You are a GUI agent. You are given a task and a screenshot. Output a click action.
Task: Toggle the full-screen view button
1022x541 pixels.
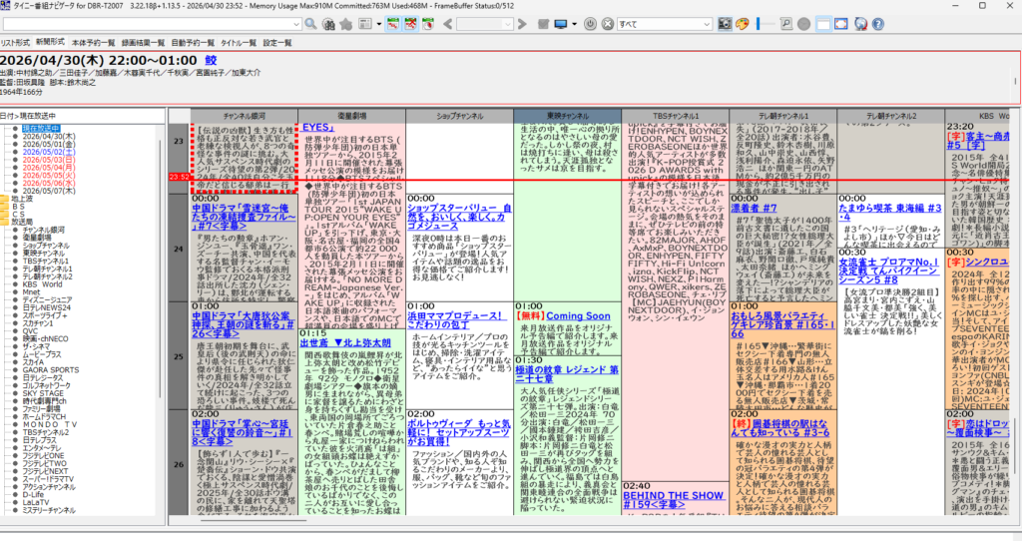(840, 24)
